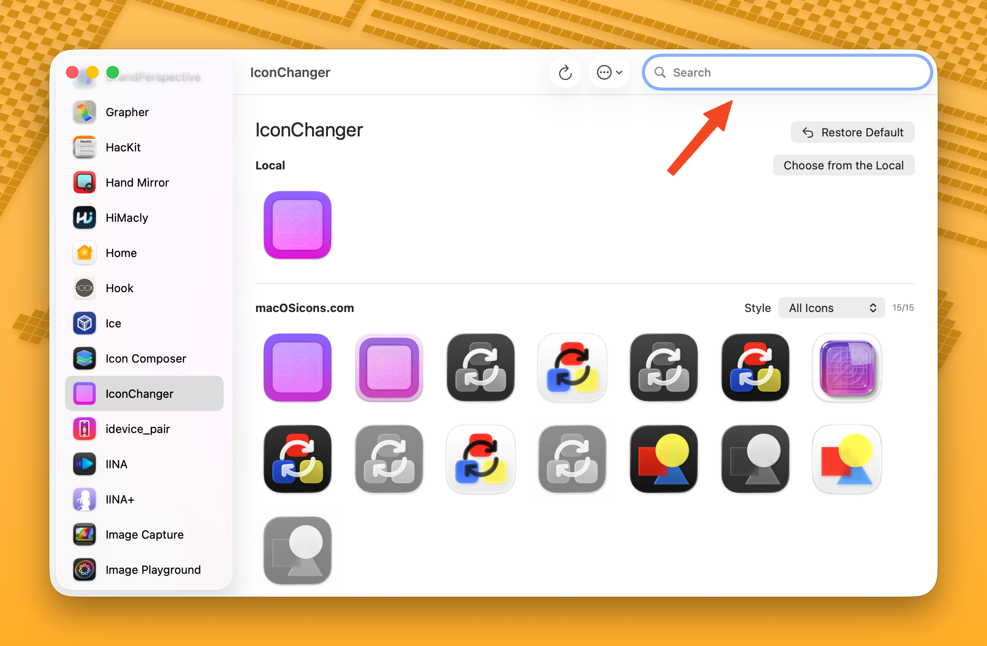The image size is (987, 646).
Task: Open Hand Mirror's icon settings
Action: (137, 182)
